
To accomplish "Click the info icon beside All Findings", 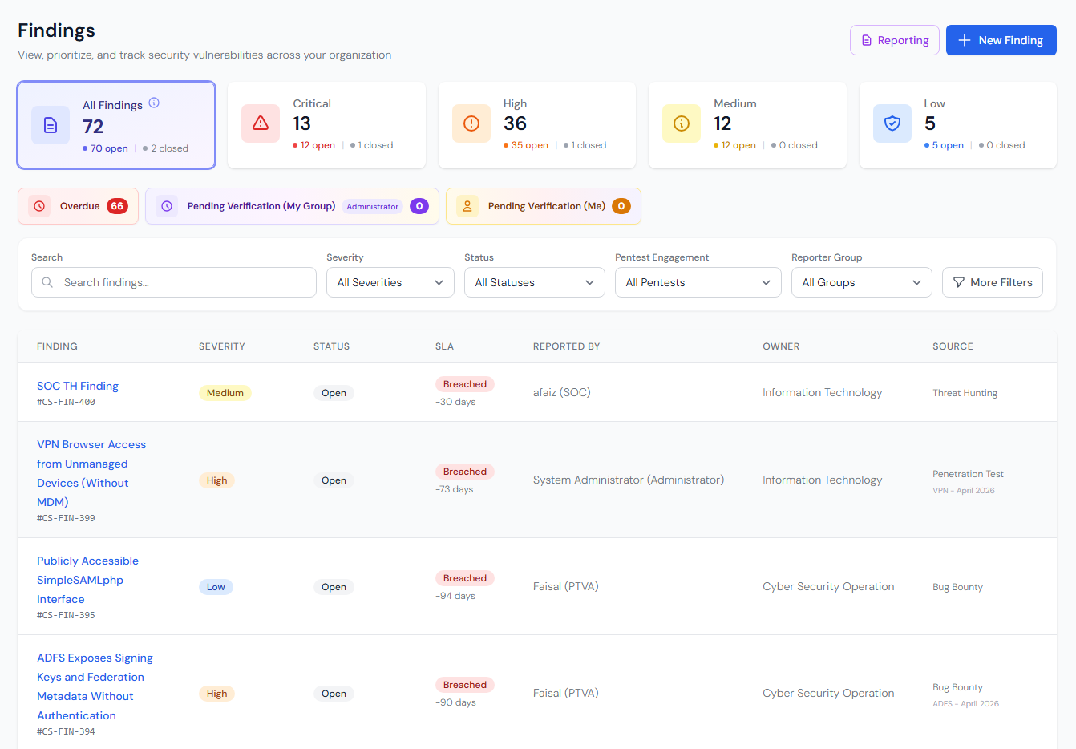I will point(154,103).
